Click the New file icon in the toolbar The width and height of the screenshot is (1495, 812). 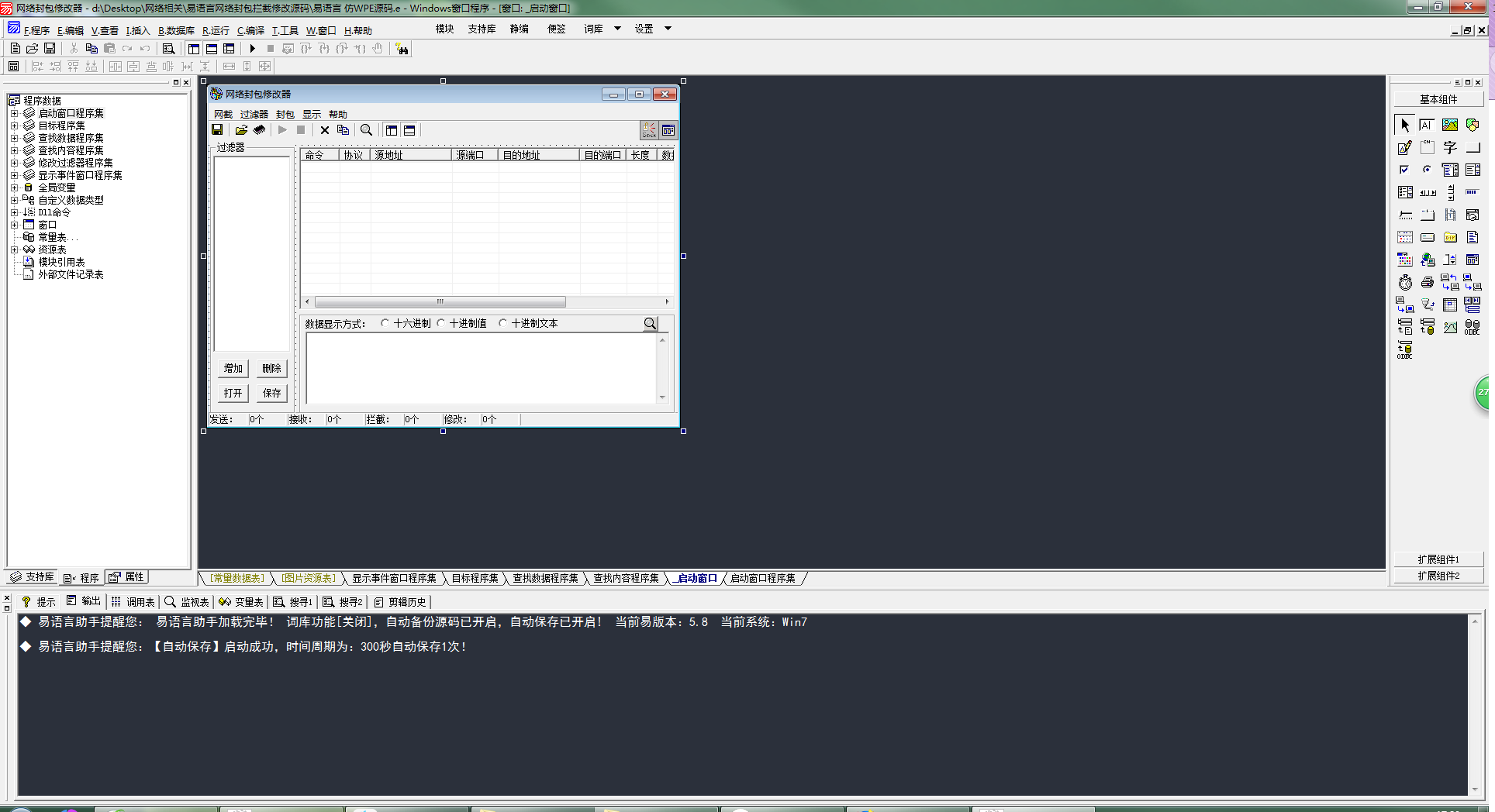coord(15,48)
